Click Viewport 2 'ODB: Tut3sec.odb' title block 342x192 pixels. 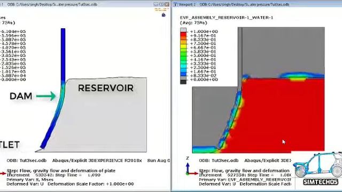point(219,161)
